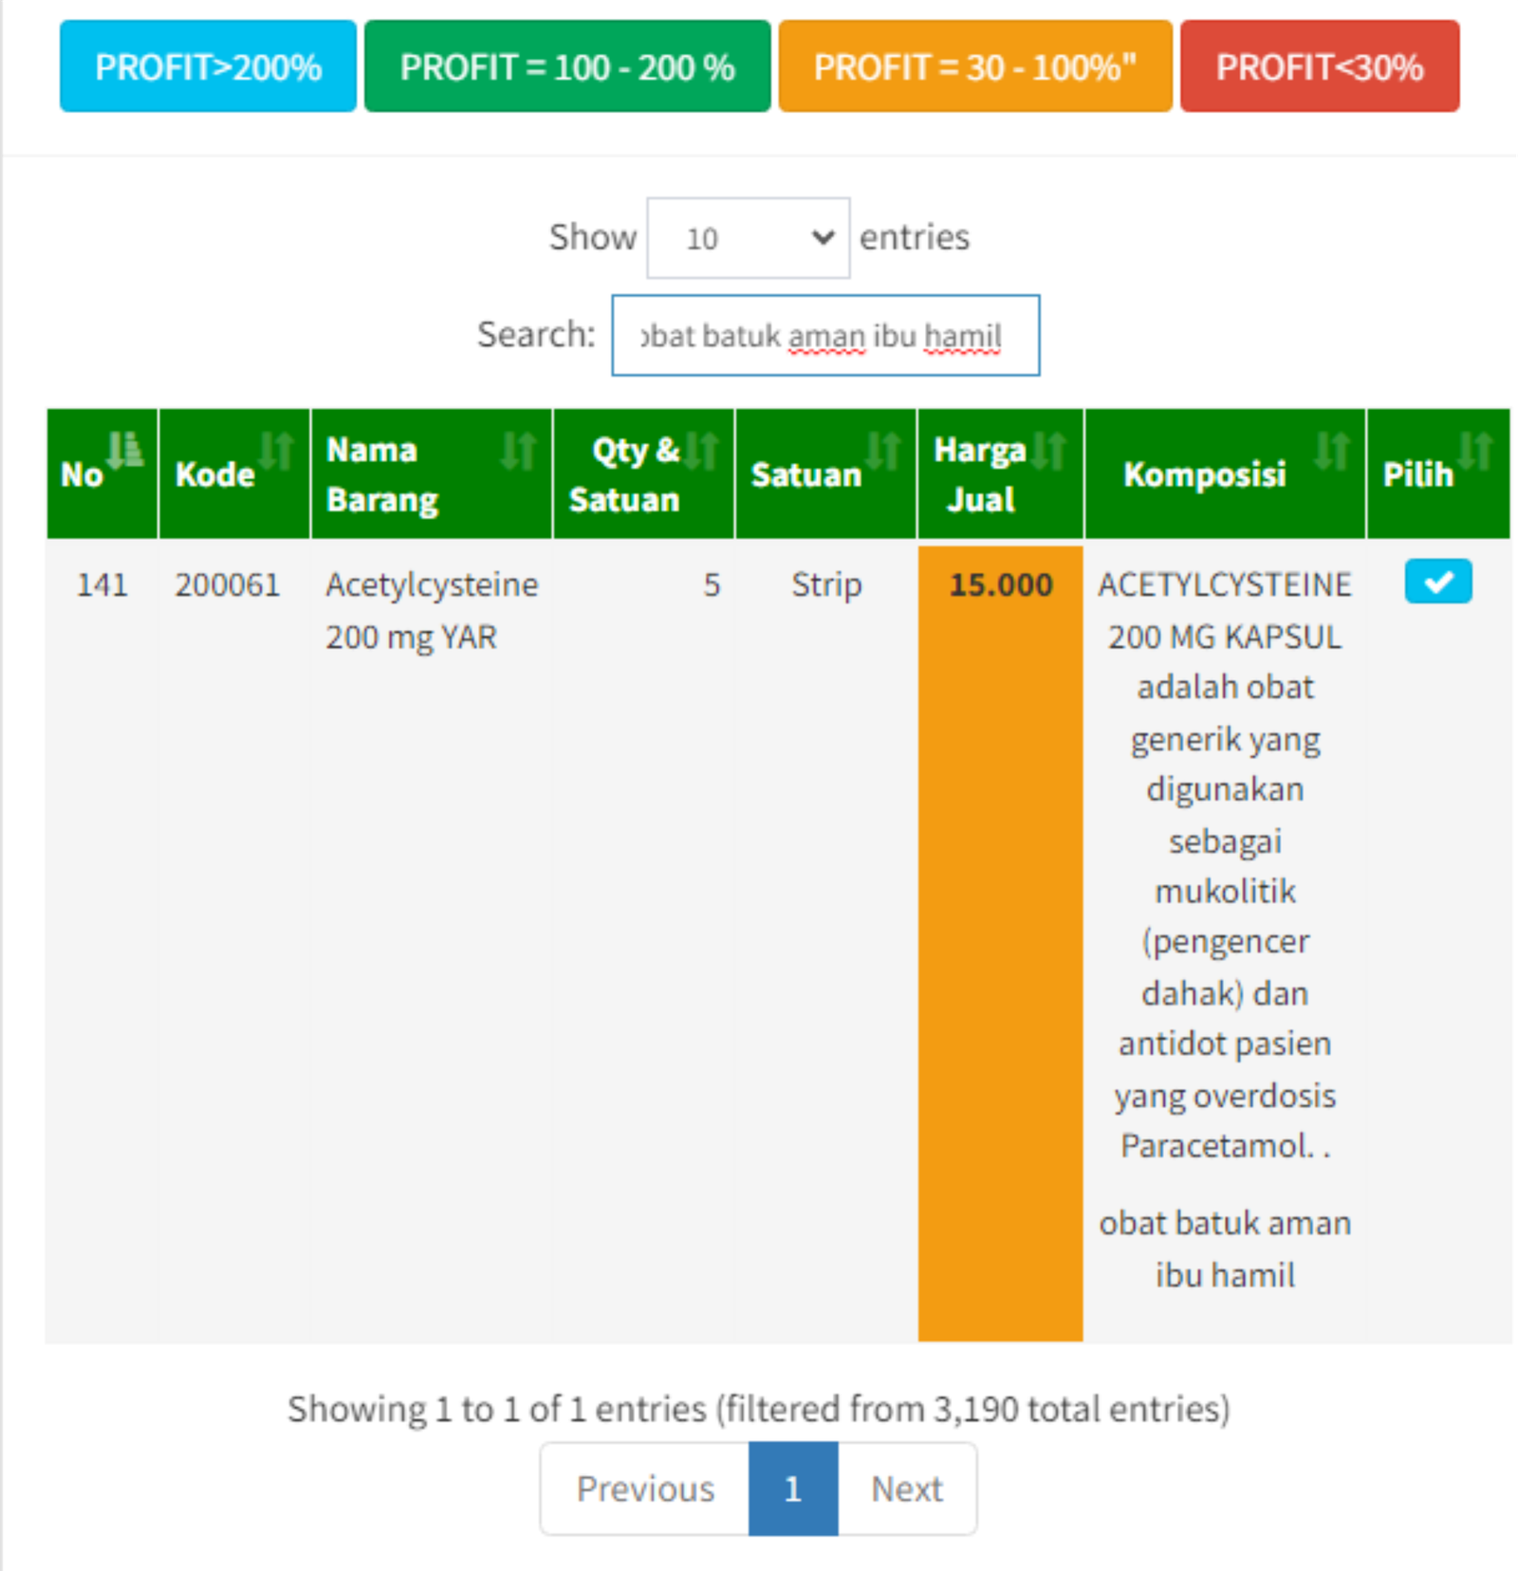
Task: Sort by Qty & Satuan column sort icon
Action: coord(701,450)
